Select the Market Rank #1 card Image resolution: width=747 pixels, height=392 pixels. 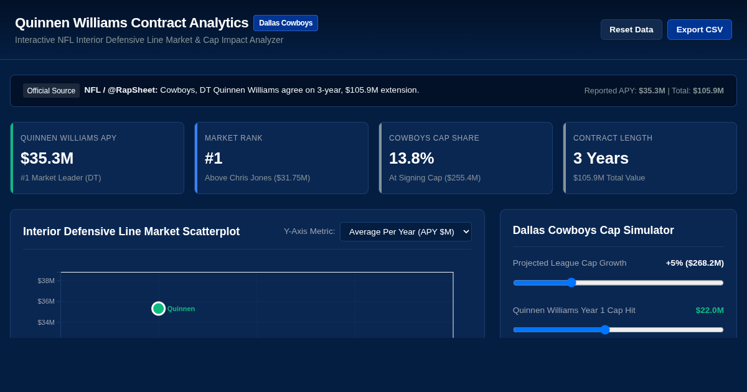(281, 158)
